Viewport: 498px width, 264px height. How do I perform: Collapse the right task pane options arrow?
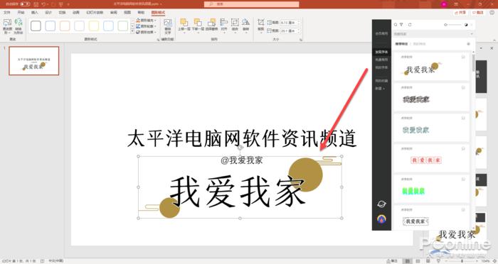[x=481, y=48]
